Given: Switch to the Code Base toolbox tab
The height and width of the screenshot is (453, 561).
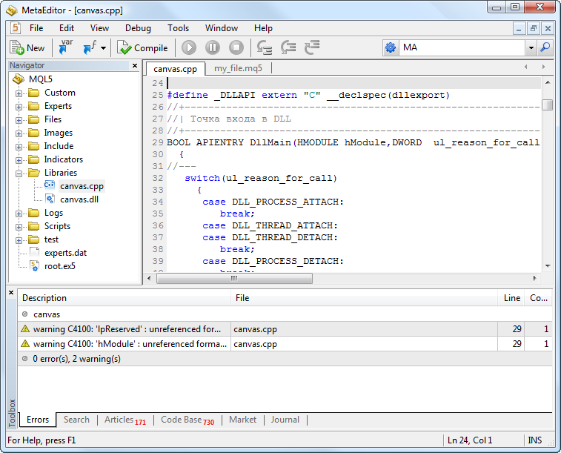Looking at the screenshot, I should coord(187,420).
